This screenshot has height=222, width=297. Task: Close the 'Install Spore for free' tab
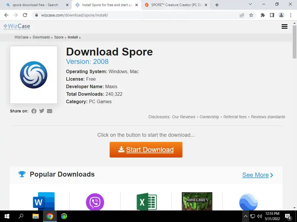(x=137, y=5)
